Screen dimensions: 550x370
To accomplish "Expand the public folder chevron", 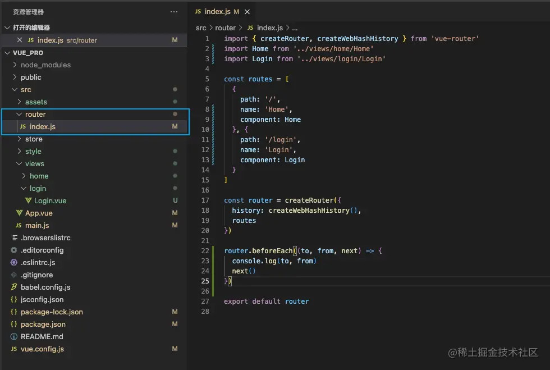I will 15,77.
